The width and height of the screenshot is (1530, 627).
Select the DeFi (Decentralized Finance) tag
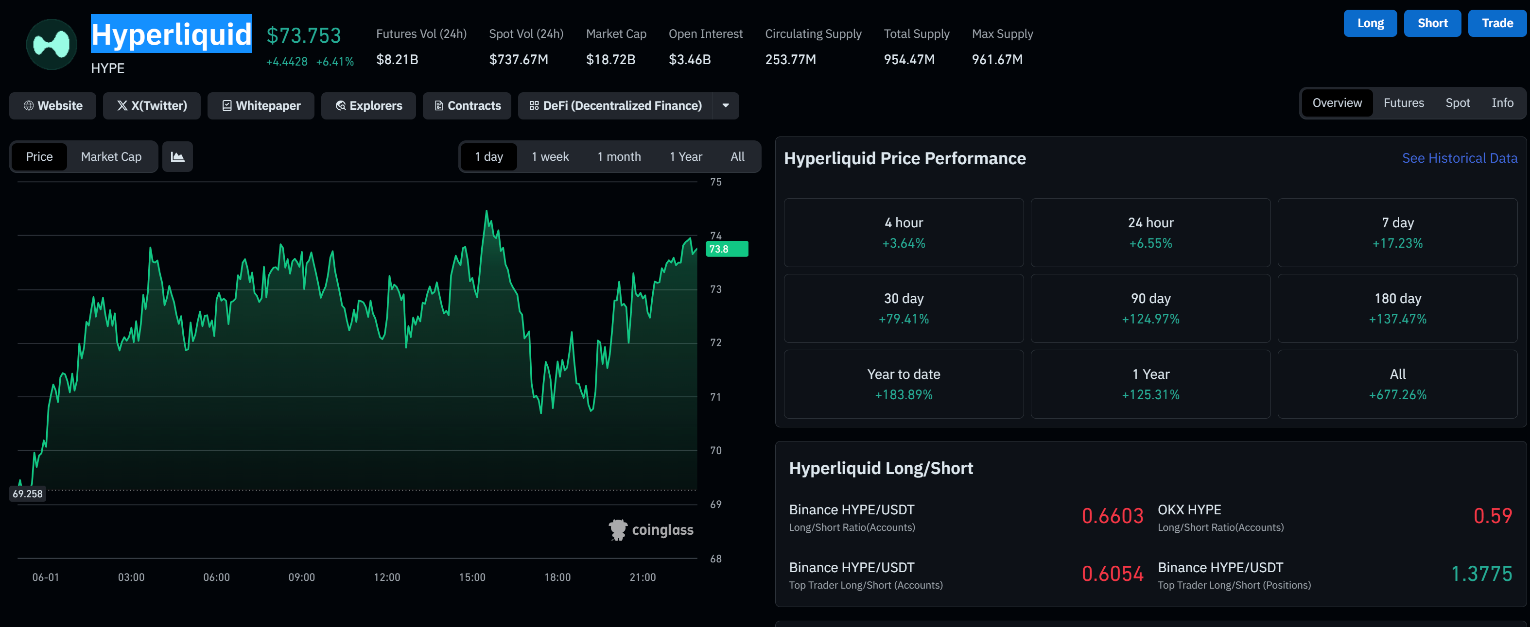[615, 106]
